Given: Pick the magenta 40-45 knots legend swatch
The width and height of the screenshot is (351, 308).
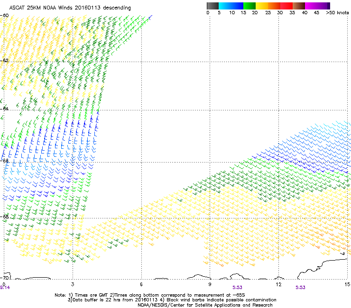Looking at the screenshot, I should click(312, 6).
